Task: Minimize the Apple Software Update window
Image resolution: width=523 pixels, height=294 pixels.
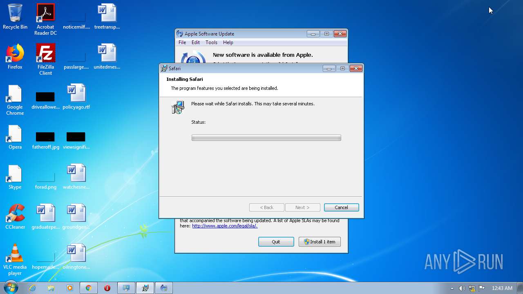Action: (x=313, y=34)
